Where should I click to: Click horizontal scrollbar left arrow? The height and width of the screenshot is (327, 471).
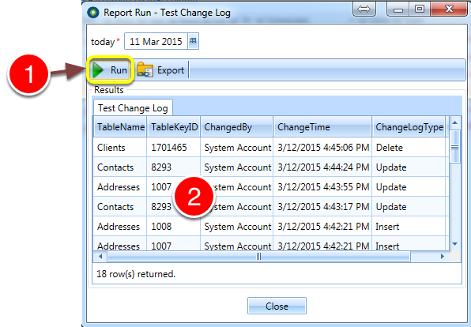pyautogui.click(x=100, y=257)
